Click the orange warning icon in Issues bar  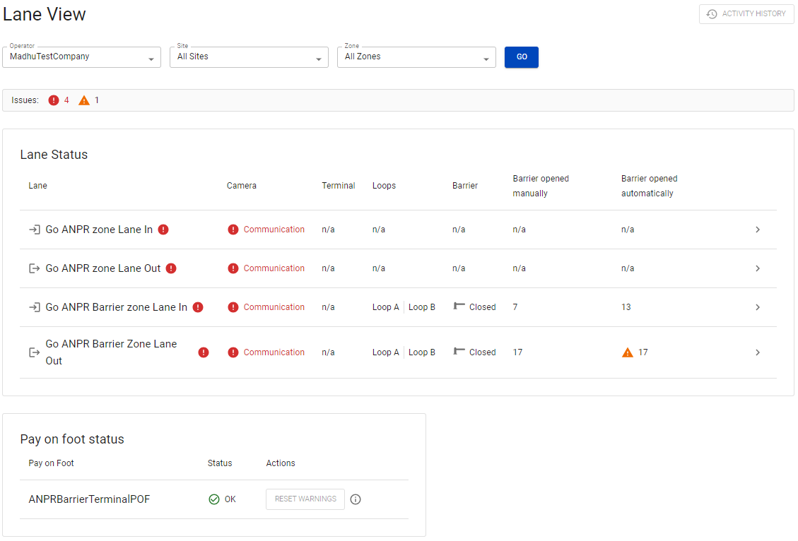point(84,100)
